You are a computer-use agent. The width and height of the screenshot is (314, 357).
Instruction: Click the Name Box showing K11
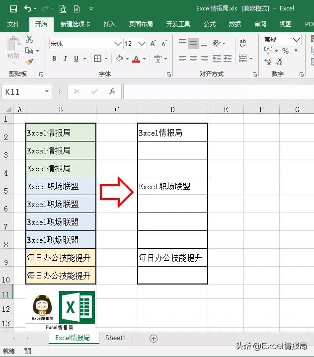[x=27, y=92]
